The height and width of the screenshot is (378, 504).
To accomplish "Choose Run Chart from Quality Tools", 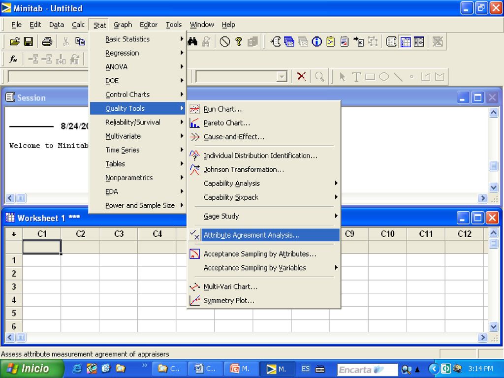I will (x=263, y=109).
